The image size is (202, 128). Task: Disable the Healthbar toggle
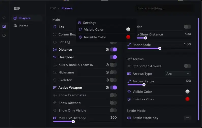coord(113,57)
